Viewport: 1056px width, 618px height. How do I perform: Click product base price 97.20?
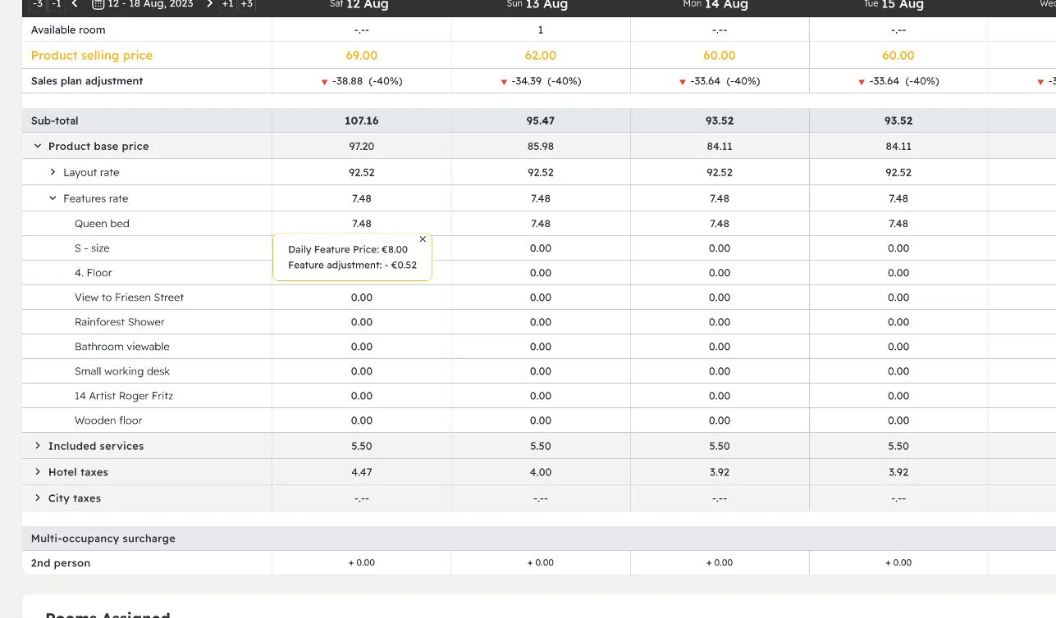(362, 147)
